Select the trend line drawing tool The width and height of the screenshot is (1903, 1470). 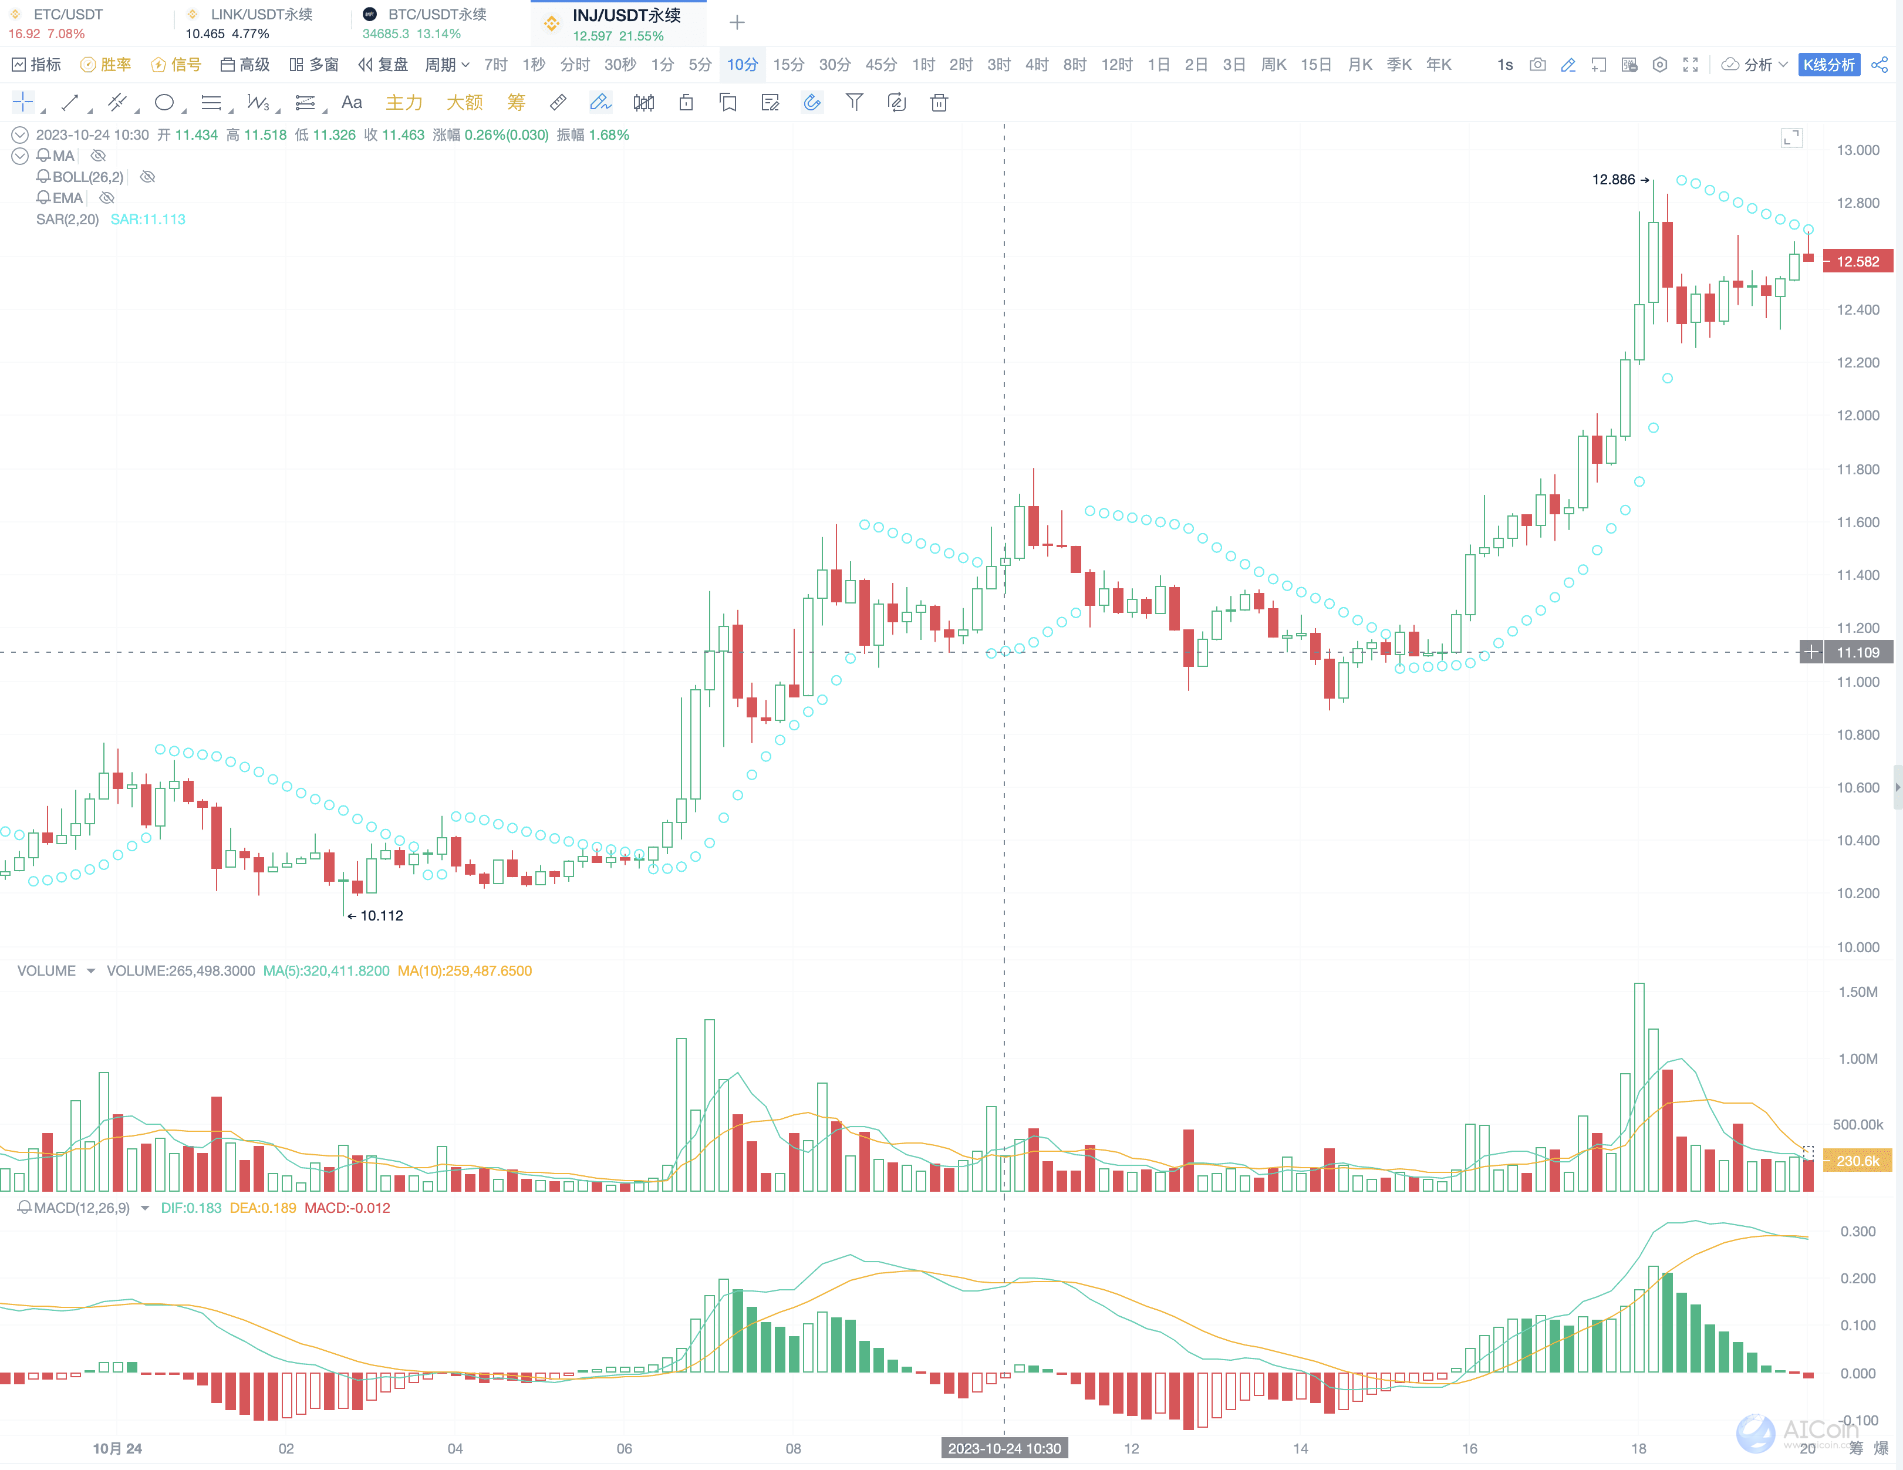coord(70,103)
